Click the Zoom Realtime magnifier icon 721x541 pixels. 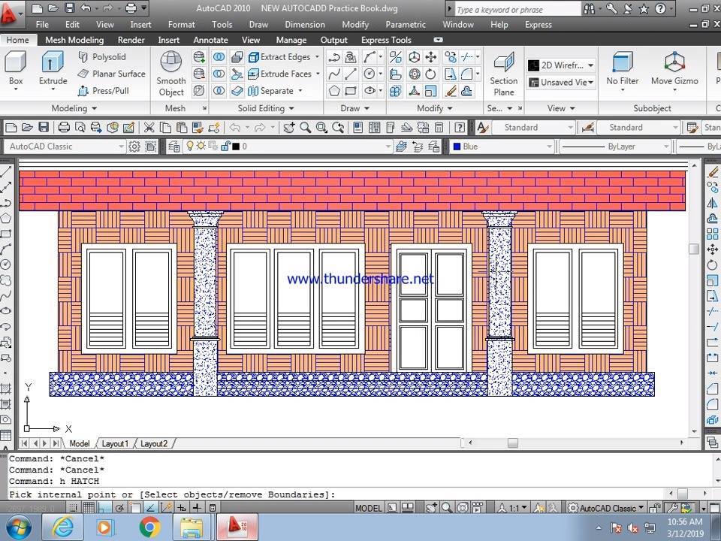coord(306,127)
